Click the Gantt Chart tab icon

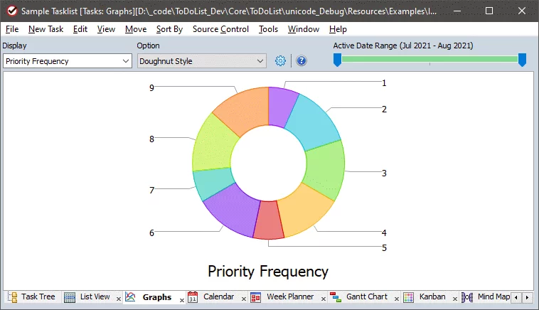[336, 297]
